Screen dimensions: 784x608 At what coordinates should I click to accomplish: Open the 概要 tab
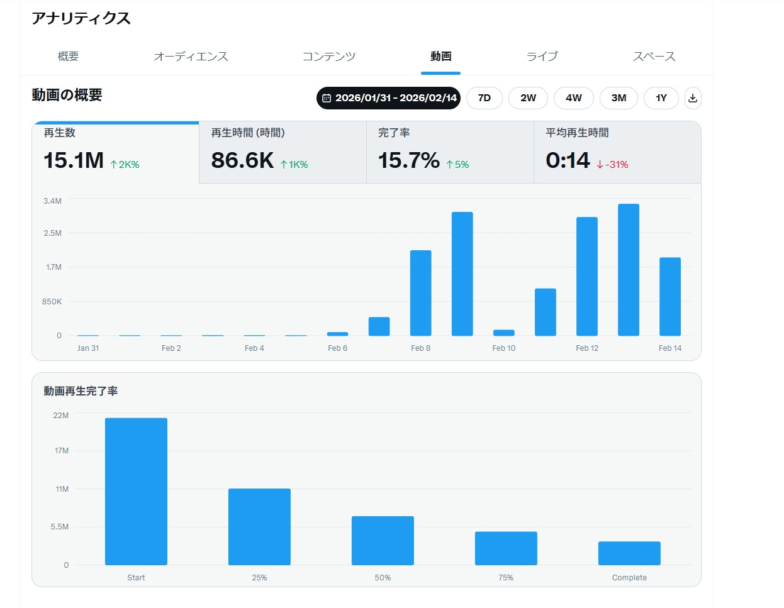tap(68, 57)
